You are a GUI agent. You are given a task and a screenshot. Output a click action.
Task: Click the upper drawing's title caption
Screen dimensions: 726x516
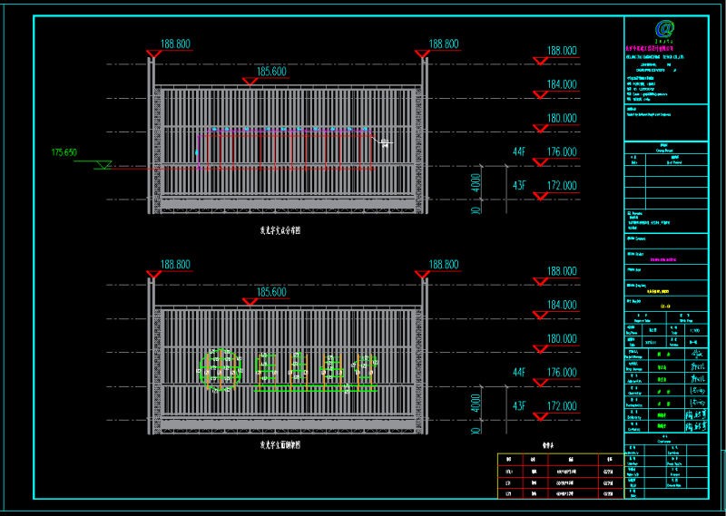coord(280,231)
